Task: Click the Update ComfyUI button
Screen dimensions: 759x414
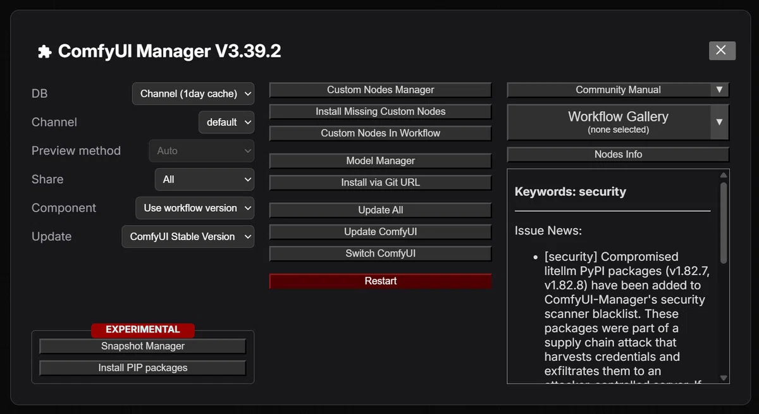Action: [x=381, y=231]
